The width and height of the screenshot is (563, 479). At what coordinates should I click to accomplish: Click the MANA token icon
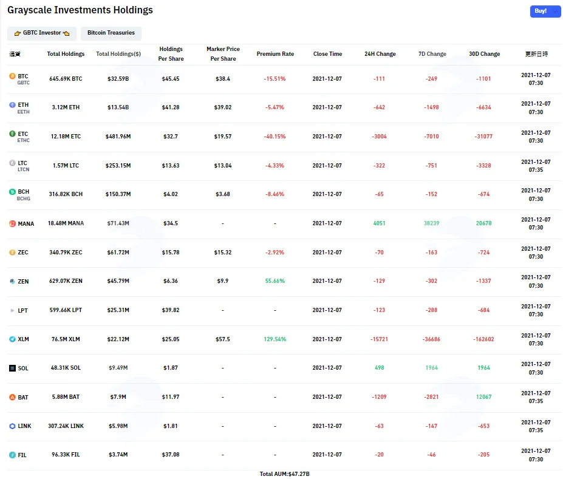(12, 223)
